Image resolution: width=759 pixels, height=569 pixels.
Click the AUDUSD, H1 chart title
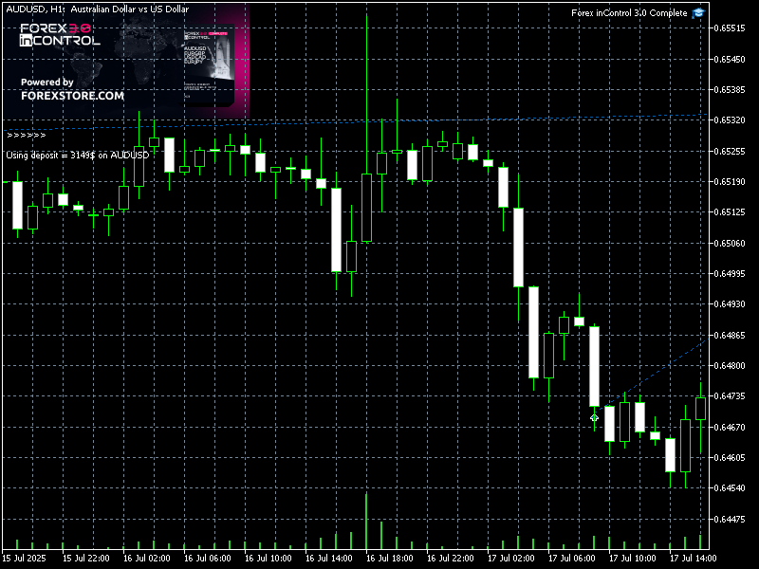[95, 9]
